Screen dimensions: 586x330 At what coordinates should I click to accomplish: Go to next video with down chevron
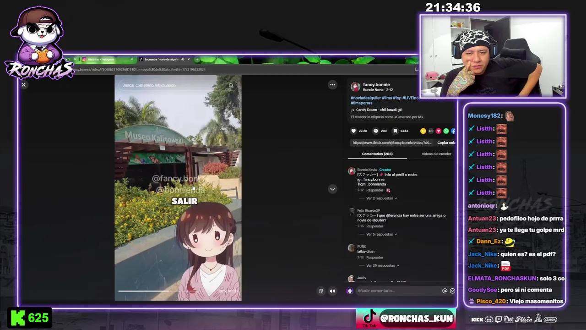[x=333, y=189]
